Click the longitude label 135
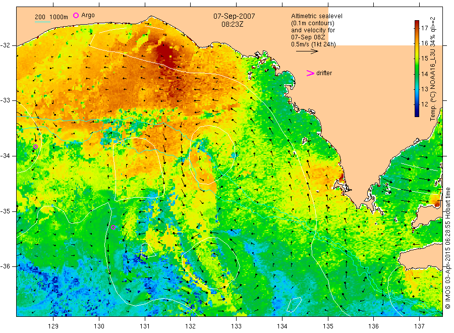The height and width of the screenshot is (333, 454). tap(328, 326)
